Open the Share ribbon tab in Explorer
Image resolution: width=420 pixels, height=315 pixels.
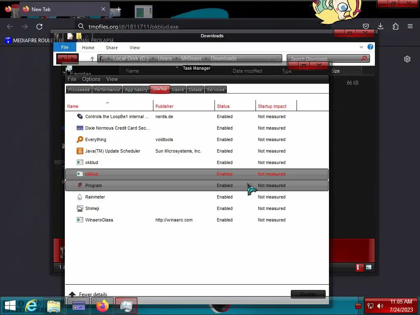(x=112, y=48)
